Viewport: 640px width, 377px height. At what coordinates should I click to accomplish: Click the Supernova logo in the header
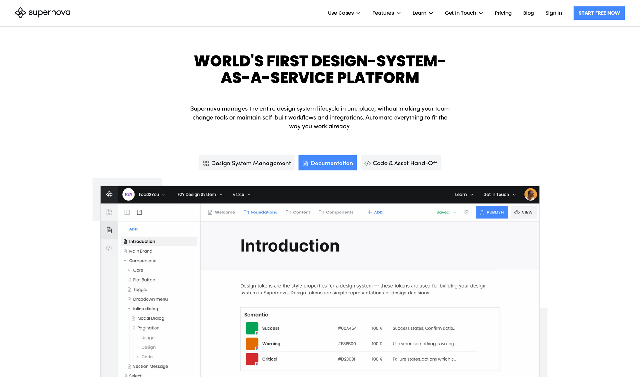click(43, 13)
